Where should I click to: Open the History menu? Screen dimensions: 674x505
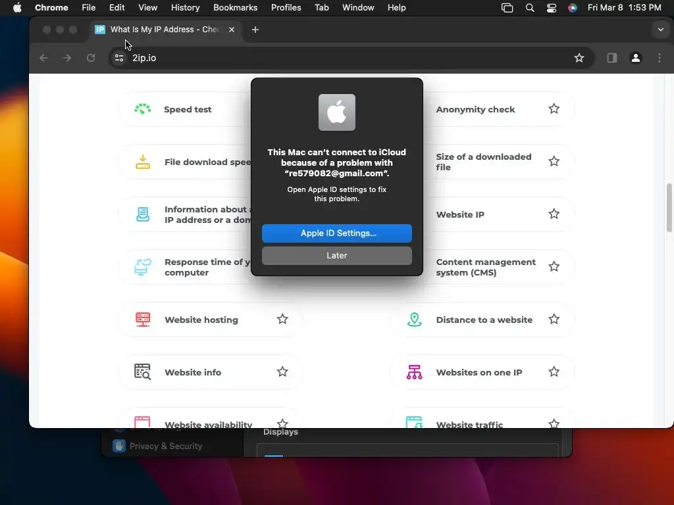(185, 8)
